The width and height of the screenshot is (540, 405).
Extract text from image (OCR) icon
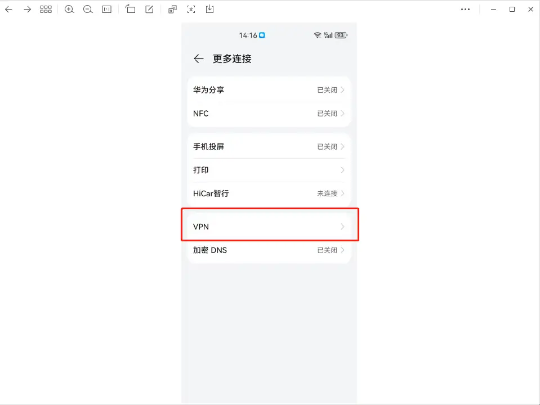click(x=191, y=10)
